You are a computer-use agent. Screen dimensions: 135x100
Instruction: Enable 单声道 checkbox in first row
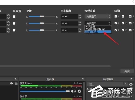(14, 17)
